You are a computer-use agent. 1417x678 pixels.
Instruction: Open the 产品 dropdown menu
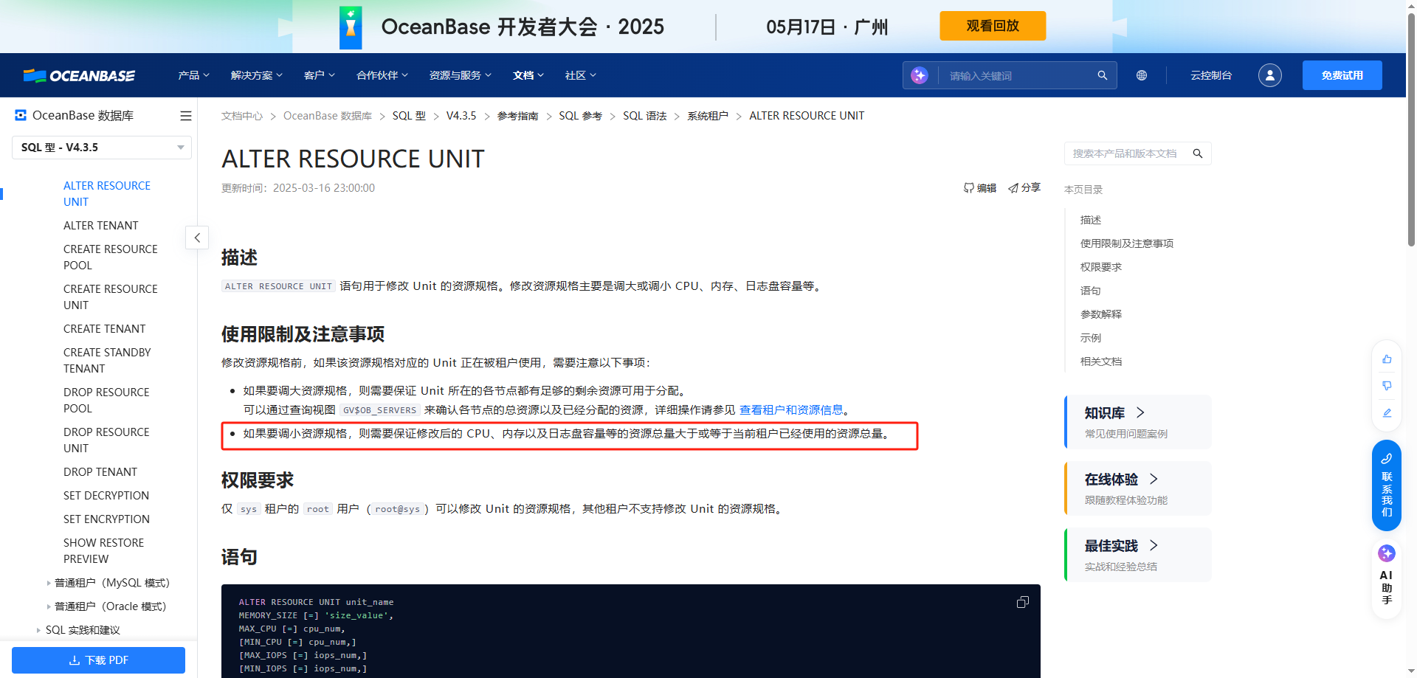pos(193,75)
